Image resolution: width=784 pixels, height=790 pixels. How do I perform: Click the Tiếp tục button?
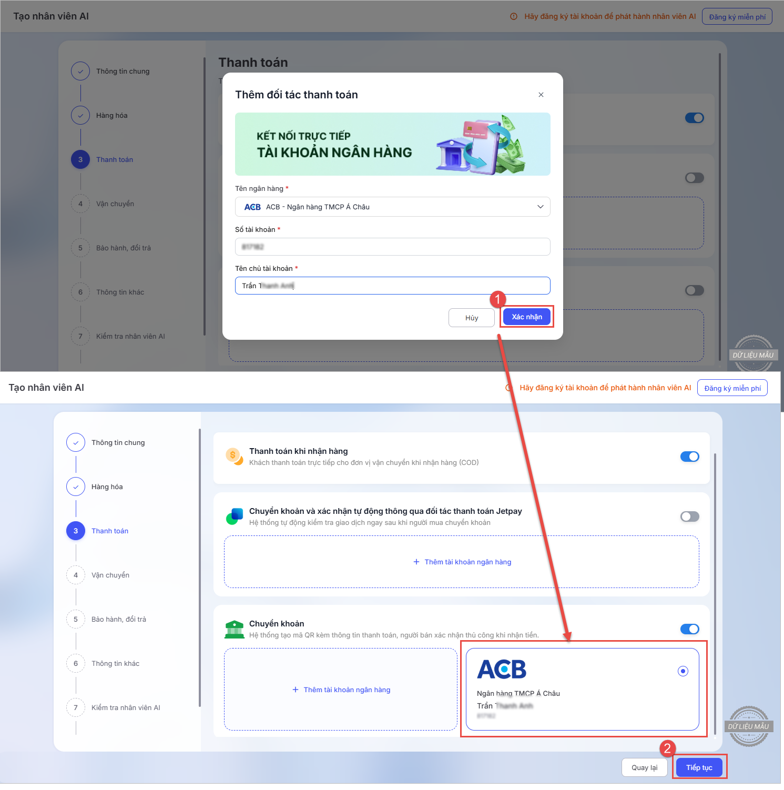coord(699,767)
